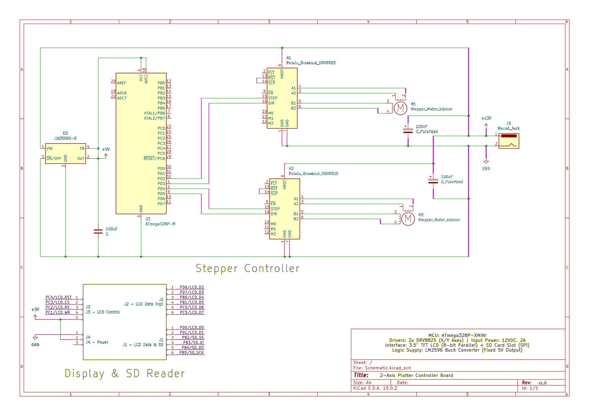Select net label PC3/LCD_CS
The image size is (589, 416).
57,302
